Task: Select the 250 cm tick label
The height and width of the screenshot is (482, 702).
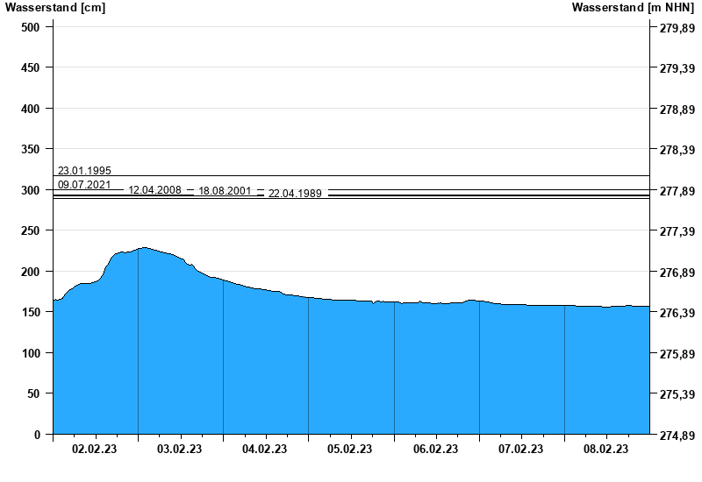Action: pos(31,230)
